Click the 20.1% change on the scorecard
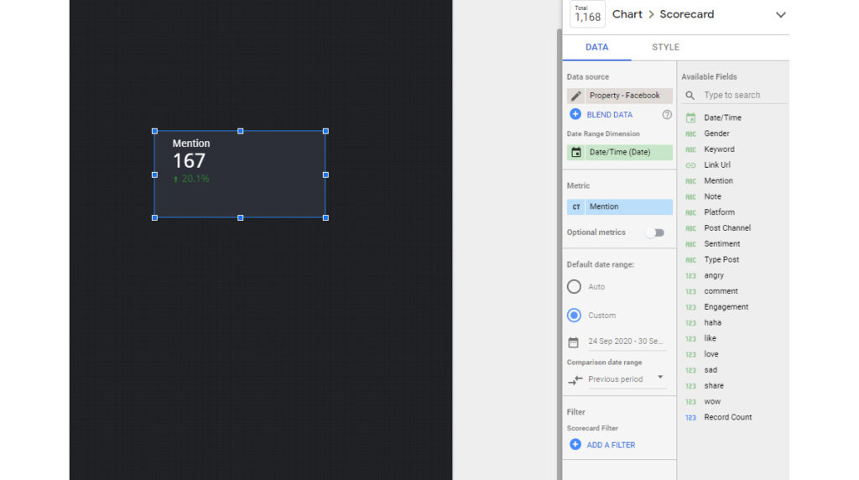Image resolution: width=859 pixels, height=480 pixels. [x=191, y=179]
